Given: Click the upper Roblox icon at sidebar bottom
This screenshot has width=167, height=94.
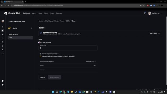Looking at the screenshot, I should [3, 81].
